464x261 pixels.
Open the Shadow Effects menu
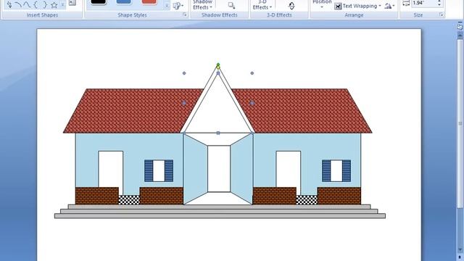tap(202, 5)
